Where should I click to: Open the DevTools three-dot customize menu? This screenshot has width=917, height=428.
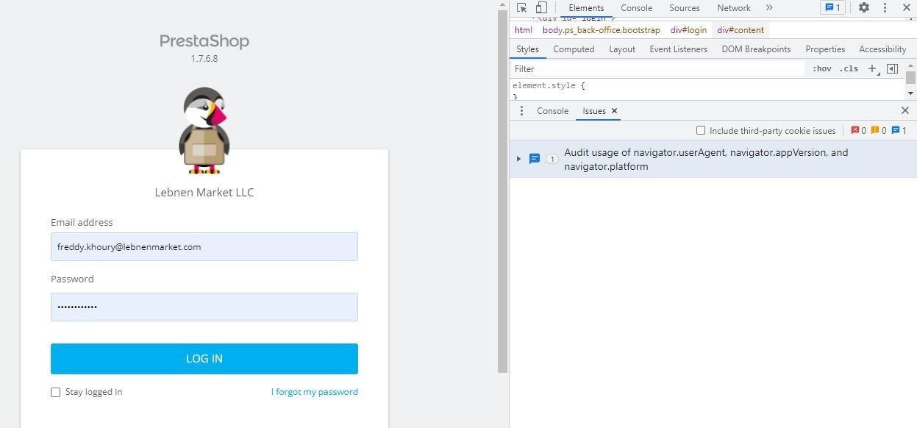885,8
